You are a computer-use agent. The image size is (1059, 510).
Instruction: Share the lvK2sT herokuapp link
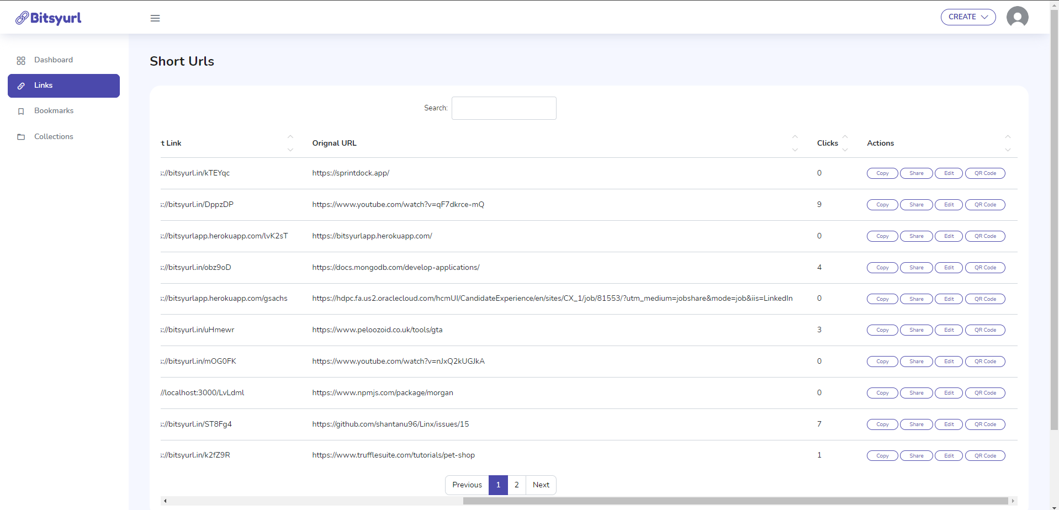coord(916,236)
